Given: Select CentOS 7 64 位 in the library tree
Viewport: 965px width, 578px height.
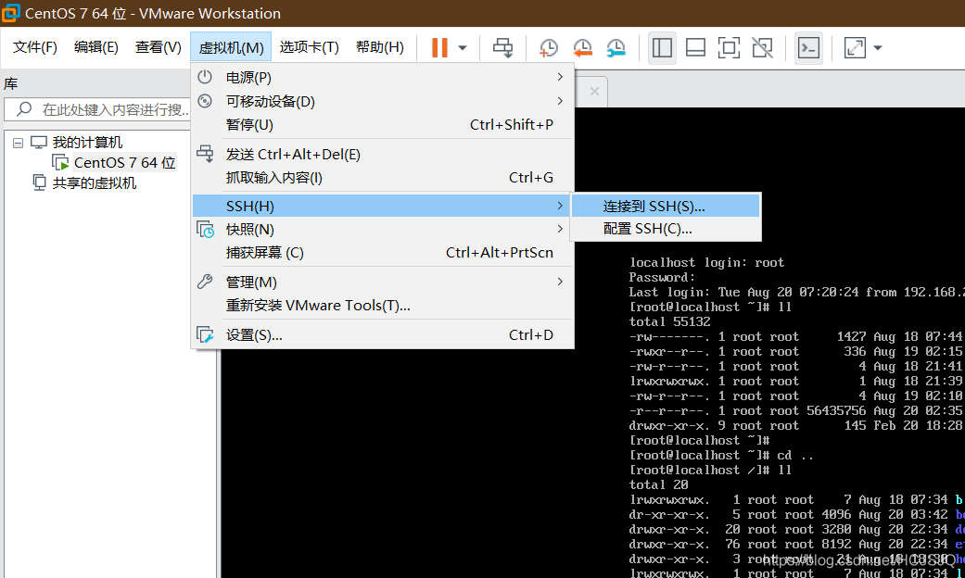Looking at the screenshot, I should (125, 163).
